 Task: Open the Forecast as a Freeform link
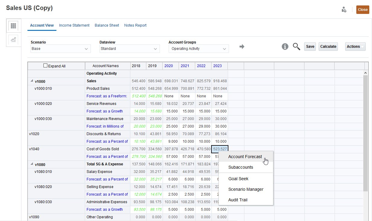click(107, 96)
